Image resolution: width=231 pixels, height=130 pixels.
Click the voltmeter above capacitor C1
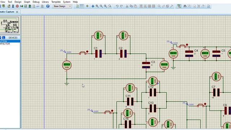point(99,35)
